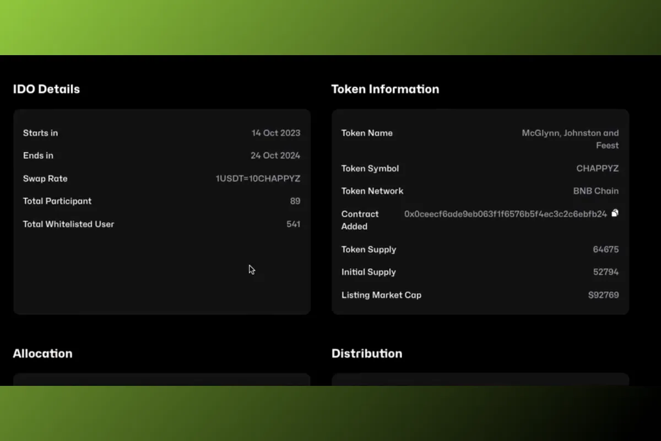
Task: Select the network value BNB Chain
Action: click(x=596, y=191)
